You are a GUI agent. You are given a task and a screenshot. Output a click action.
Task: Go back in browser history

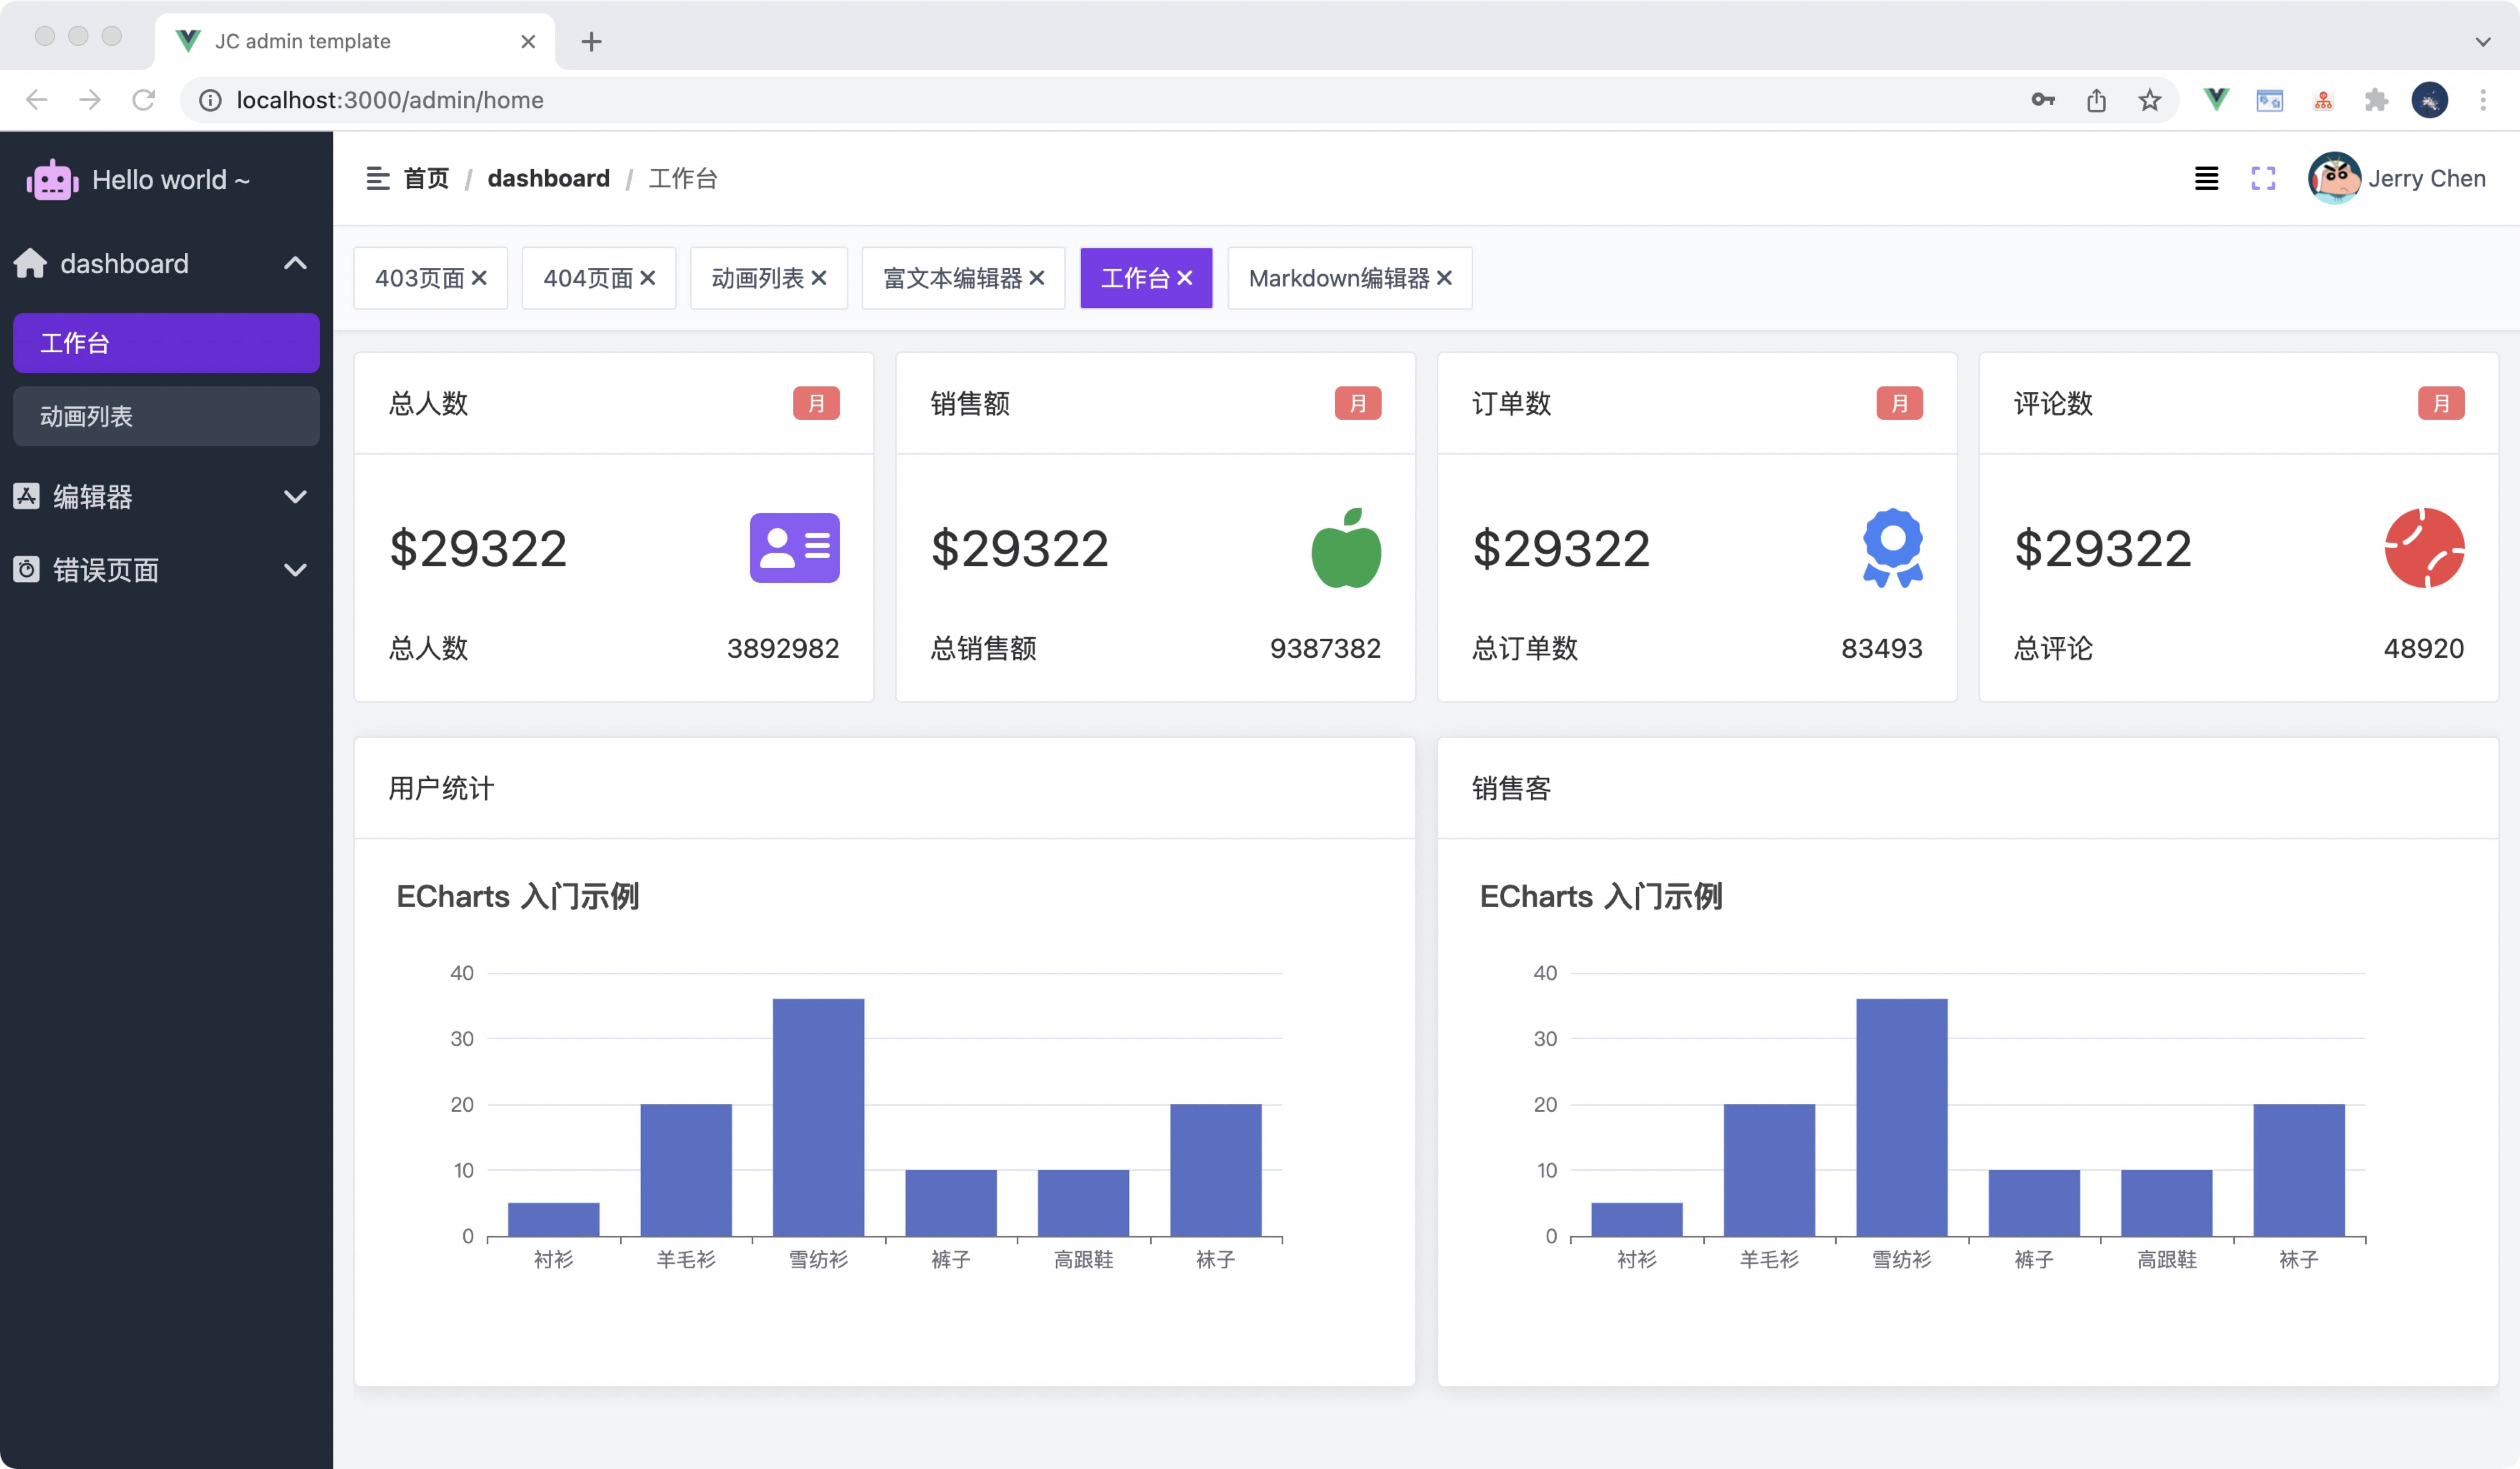(x=37, y=100)
